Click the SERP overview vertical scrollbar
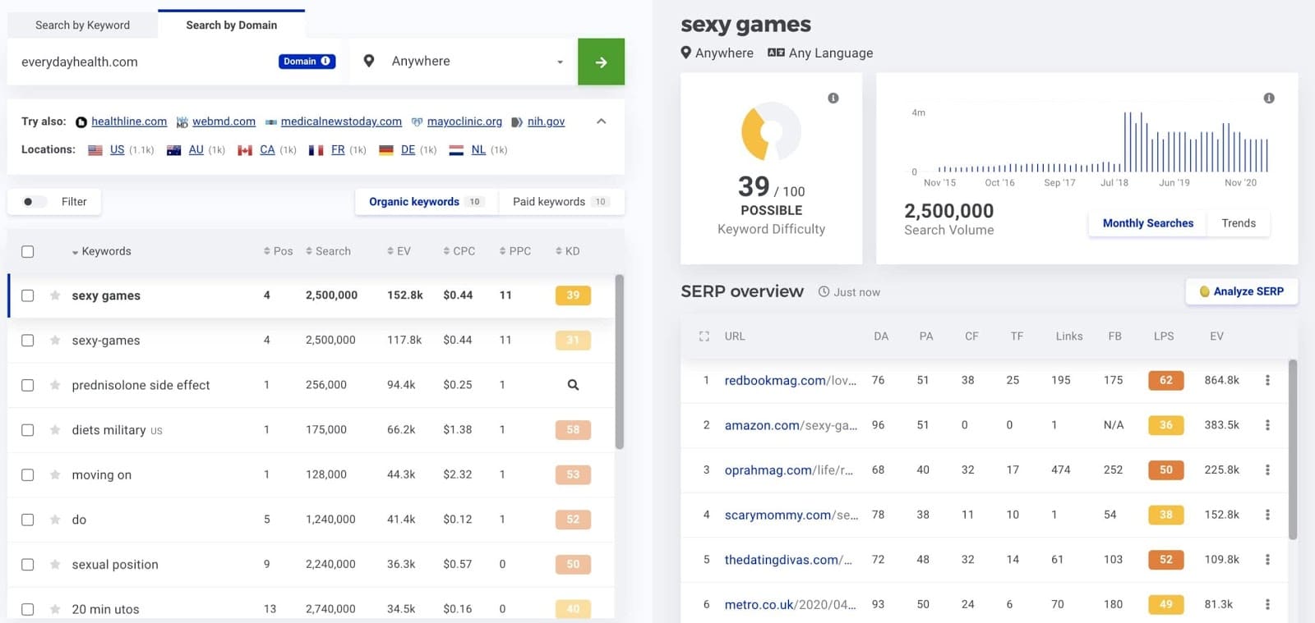The width and height of the screenshot is (1315, 623). click(x=1293, y=449)
